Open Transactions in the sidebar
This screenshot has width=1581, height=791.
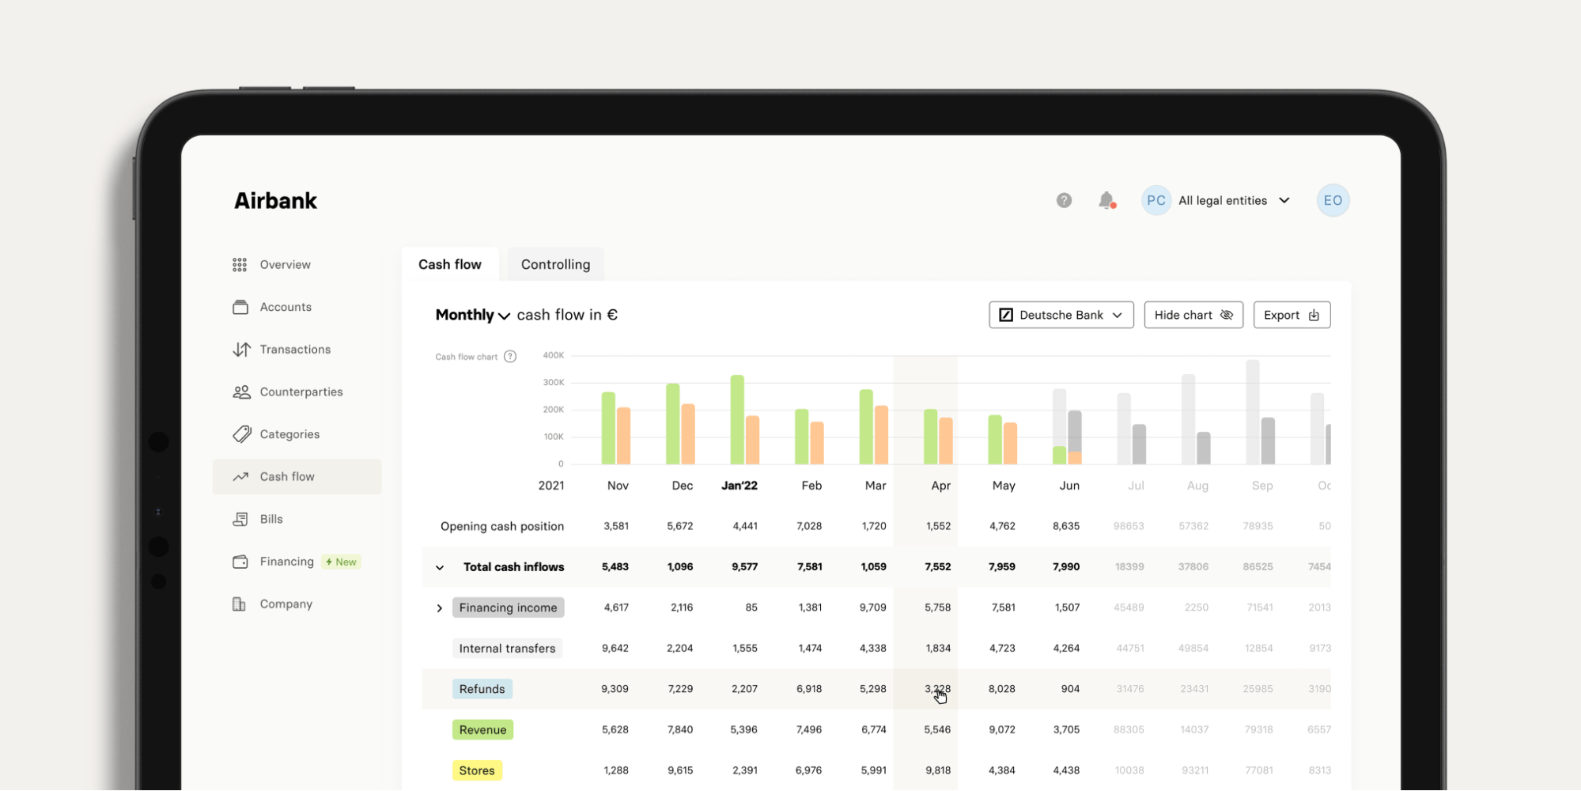pyautogui.click(x=297, y=350)
